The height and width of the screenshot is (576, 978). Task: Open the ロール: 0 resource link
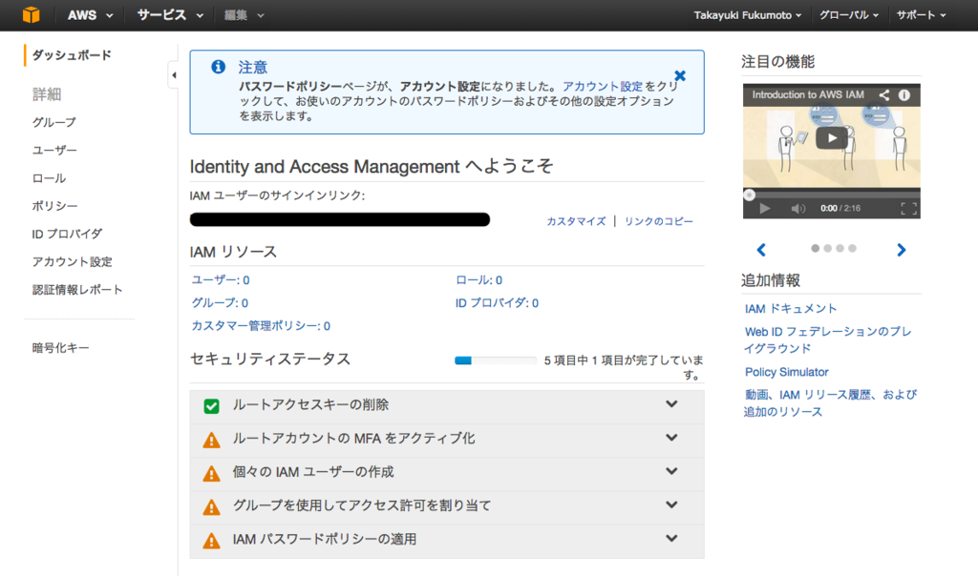[x=479, y=280]
